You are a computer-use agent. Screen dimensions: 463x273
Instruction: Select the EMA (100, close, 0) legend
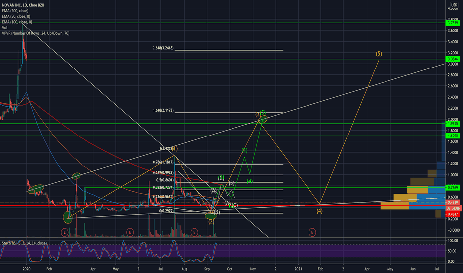click(x=17, y=22)
